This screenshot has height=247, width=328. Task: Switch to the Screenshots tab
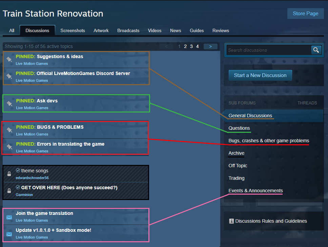pyautogui.click(x=73, y=30)
